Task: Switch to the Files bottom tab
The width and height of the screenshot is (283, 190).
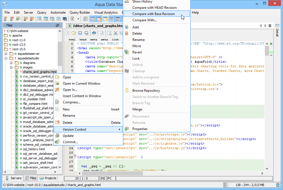Action: 31,178
